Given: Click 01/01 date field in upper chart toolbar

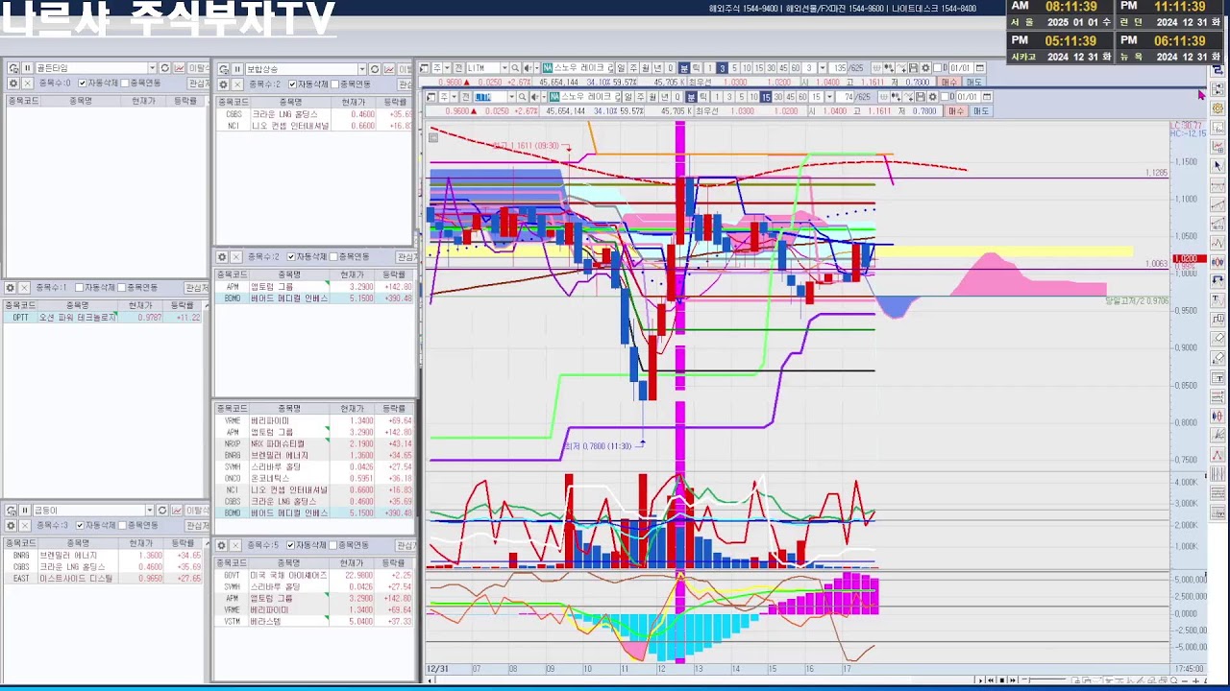Looking at the screenshot, I should click(x=961, y=68).
